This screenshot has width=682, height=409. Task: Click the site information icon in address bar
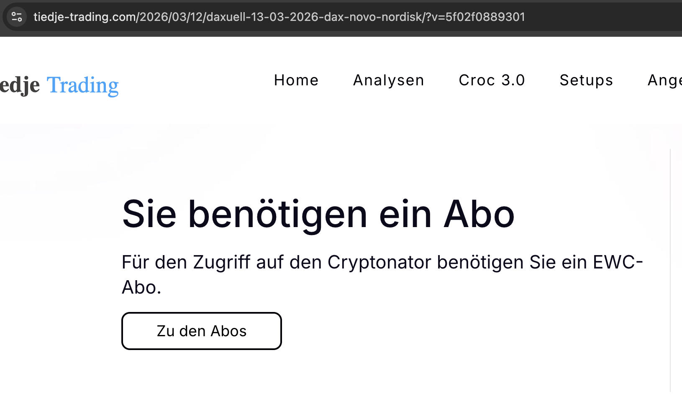click(x=17, y=17)
